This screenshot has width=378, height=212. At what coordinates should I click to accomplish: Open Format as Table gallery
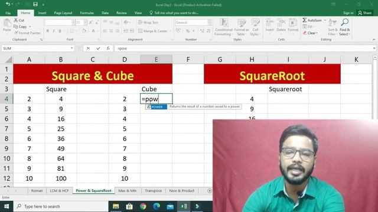click(x=242, y=27)
